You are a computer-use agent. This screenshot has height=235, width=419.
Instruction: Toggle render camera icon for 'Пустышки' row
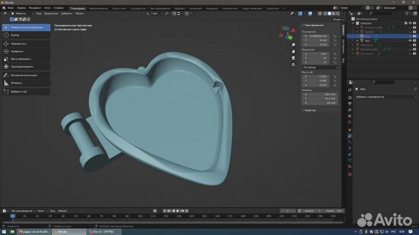[414, 54]
